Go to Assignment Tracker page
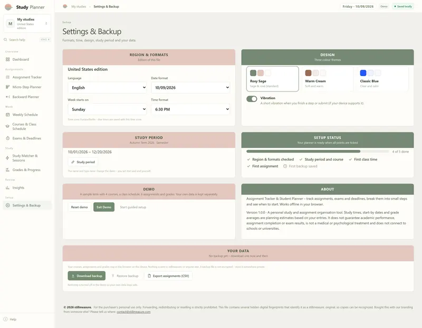 (x=27, y=77)
